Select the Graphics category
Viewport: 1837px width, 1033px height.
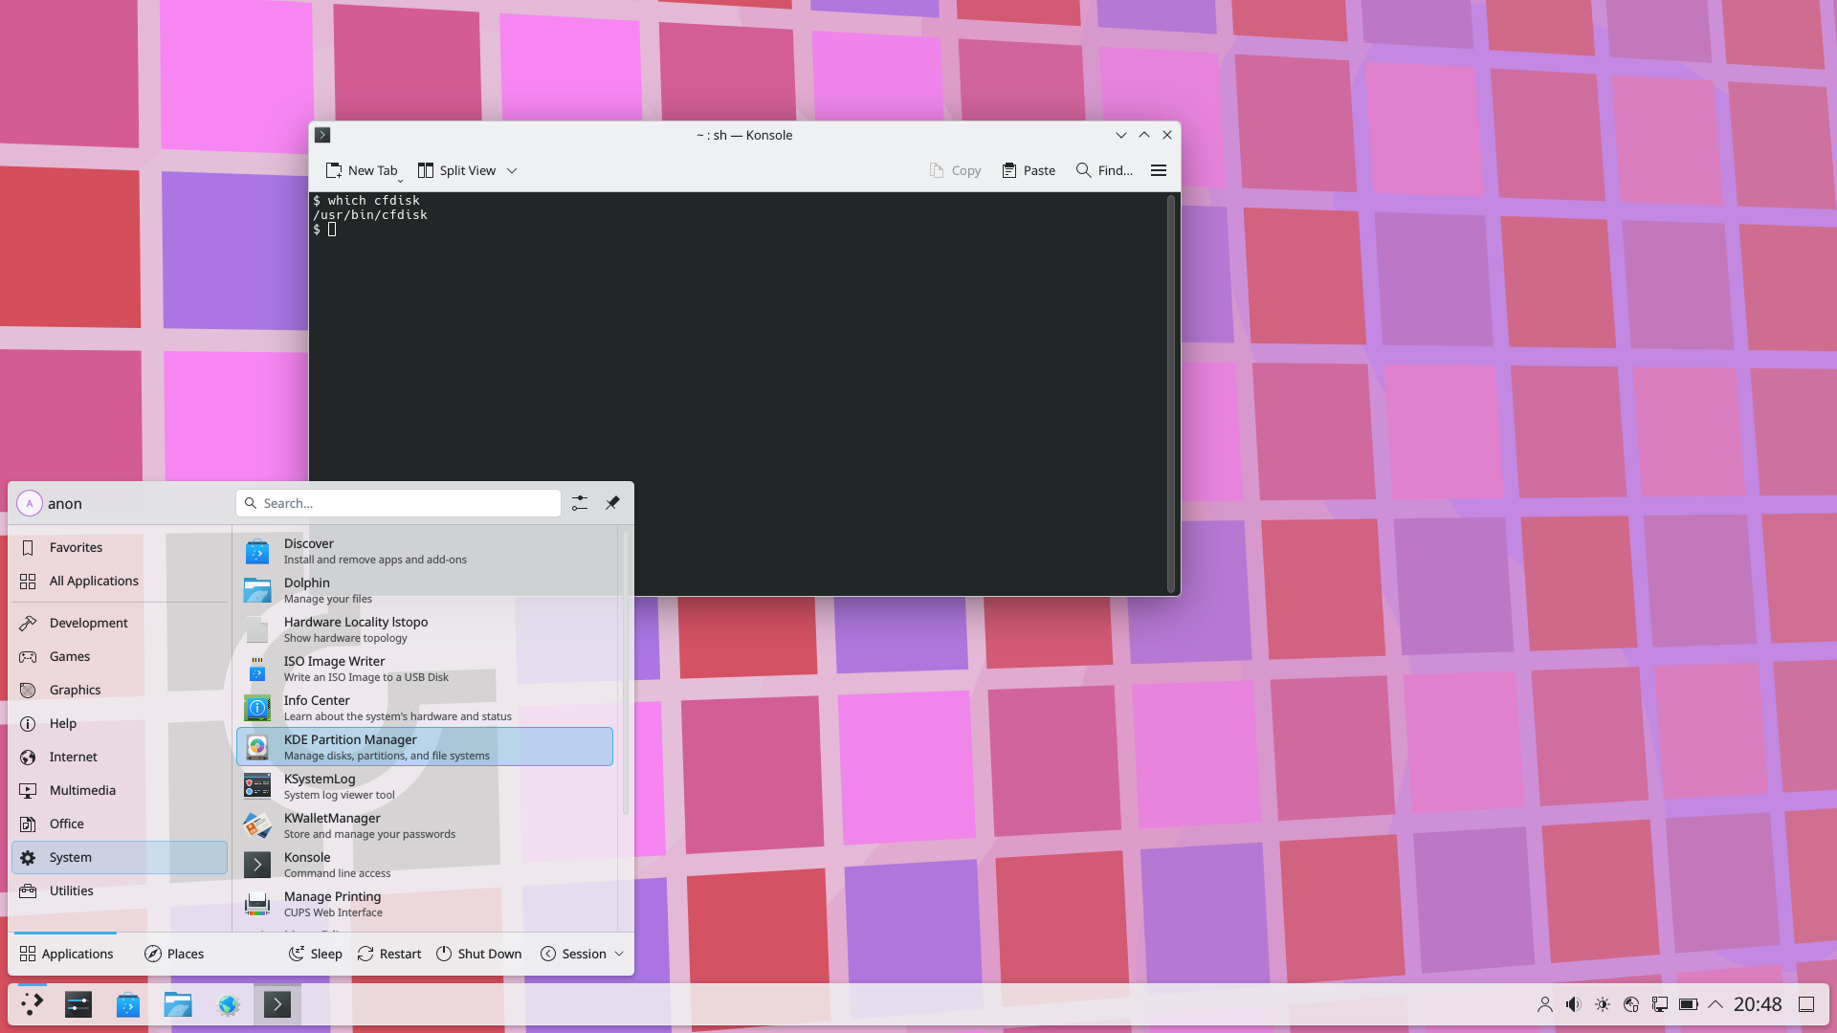[120, 690]
